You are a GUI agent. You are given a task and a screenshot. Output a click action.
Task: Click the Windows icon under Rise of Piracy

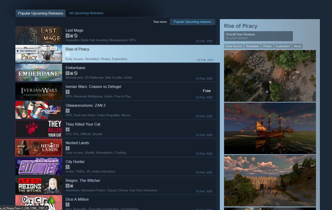pos(67,54)
